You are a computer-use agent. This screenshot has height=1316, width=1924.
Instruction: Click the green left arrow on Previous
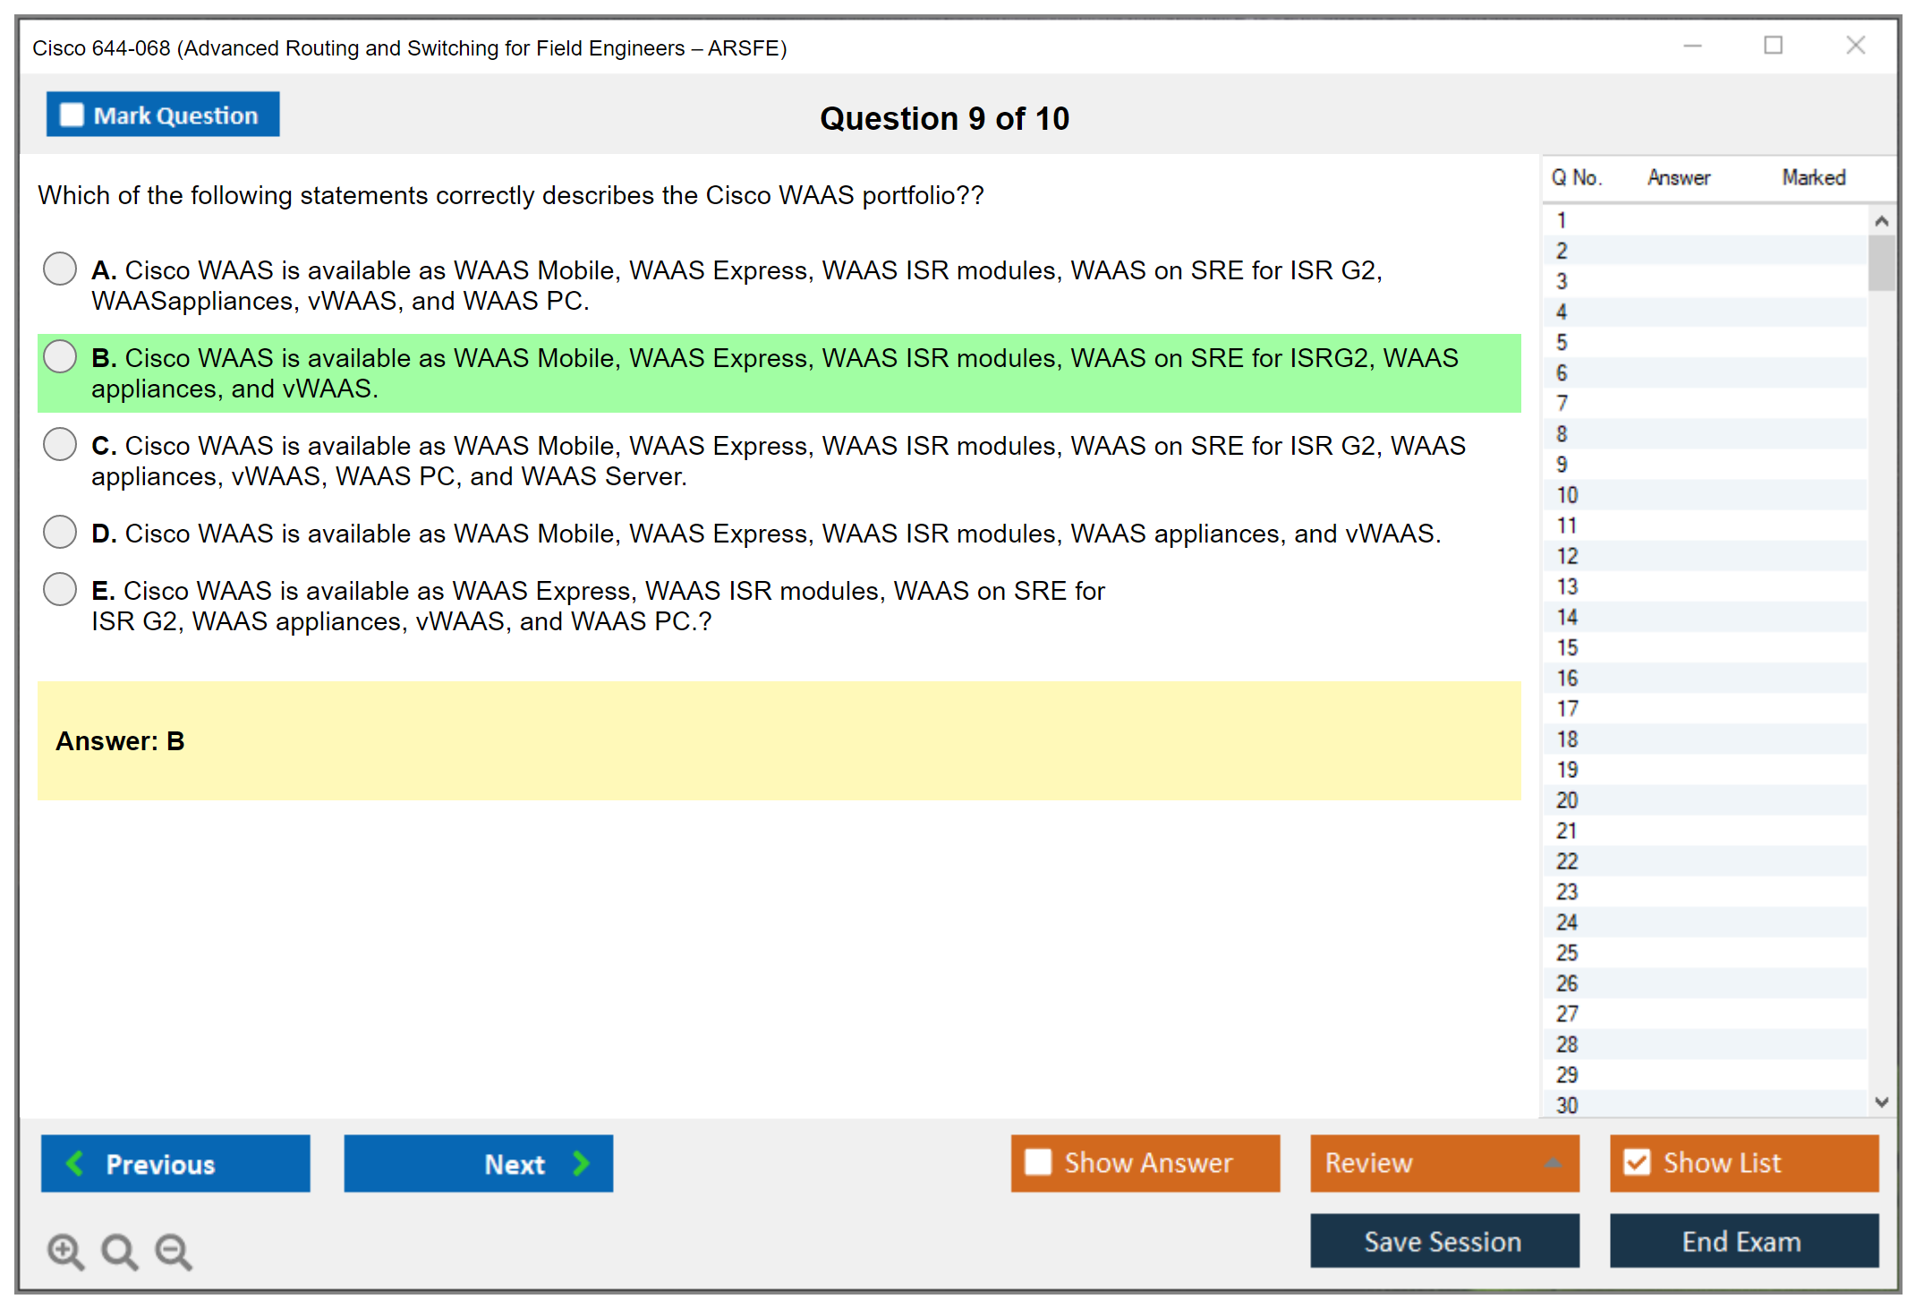point(75,1163)
